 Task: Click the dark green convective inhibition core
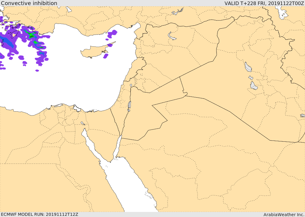pyautogui.click(x=32, y=36)
